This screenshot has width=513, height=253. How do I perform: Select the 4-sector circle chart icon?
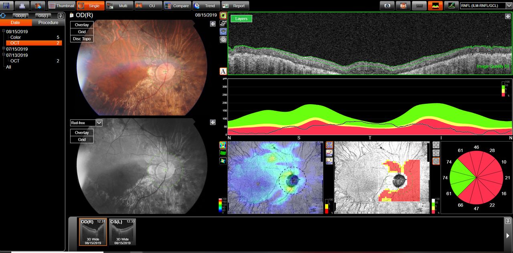pos(436,145)
